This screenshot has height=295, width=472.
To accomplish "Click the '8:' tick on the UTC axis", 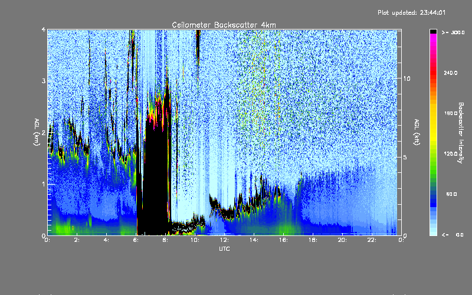I will click(x=166, y=240).
